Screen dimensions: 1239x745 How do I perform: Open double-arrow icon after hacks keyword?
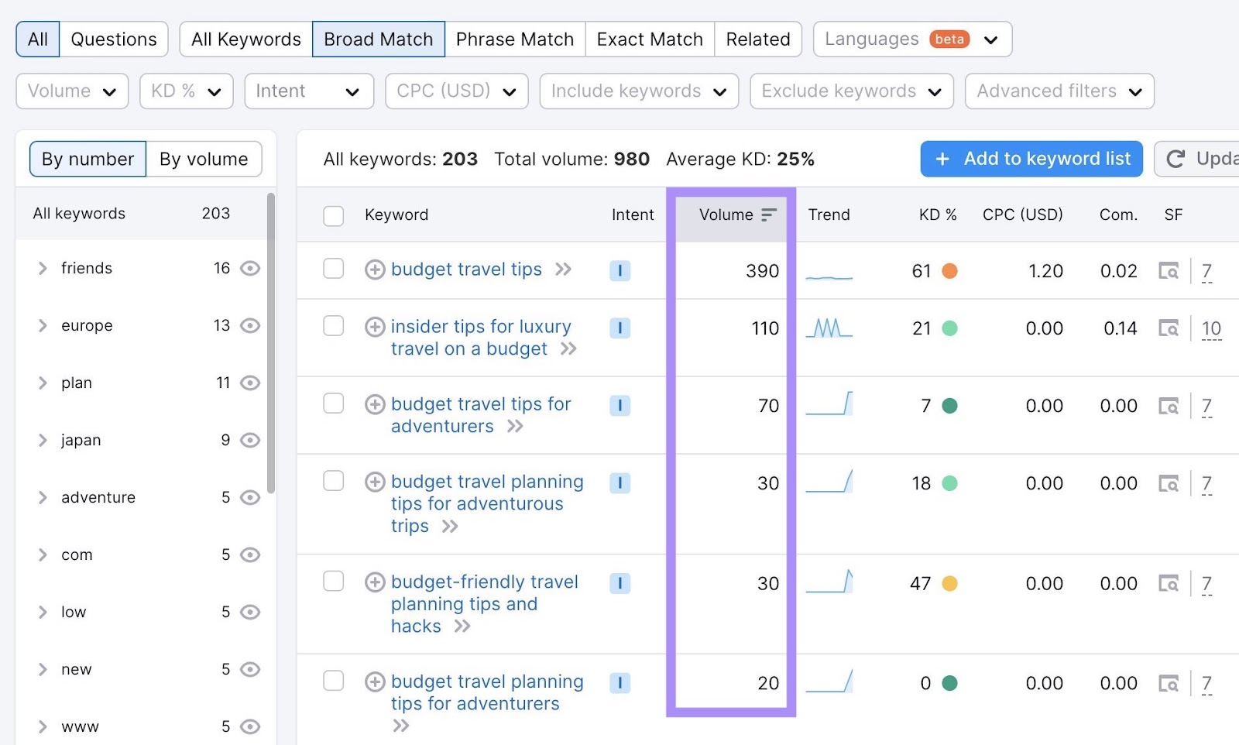(462, 627)
